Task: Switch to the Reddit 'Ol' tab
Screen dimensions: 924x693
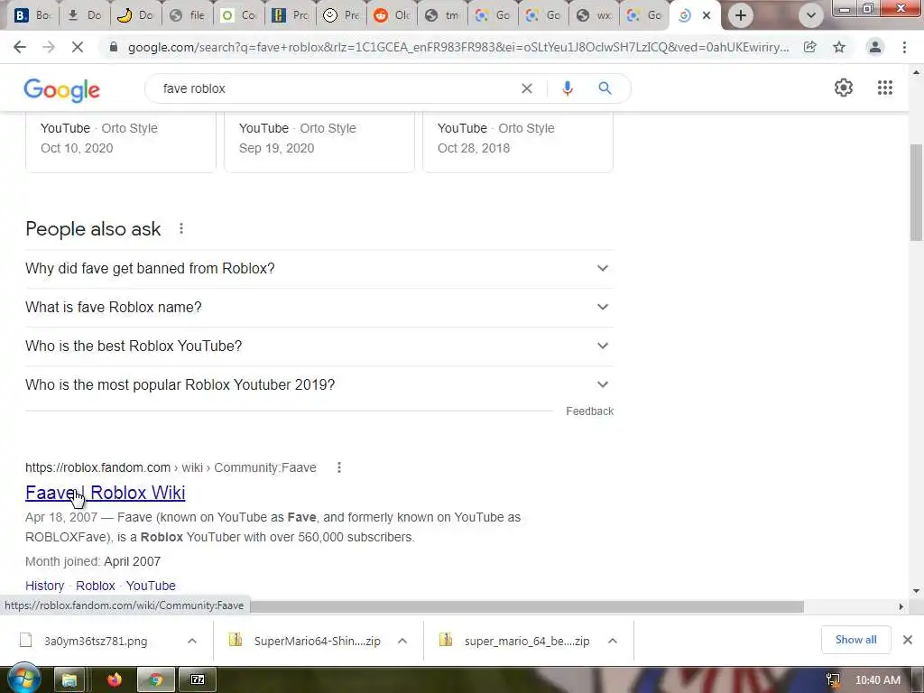Action: pyautogui.click(x=392, y=16)
